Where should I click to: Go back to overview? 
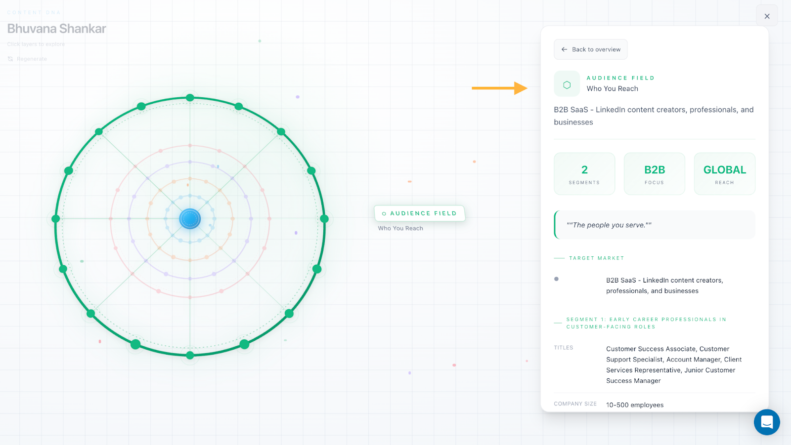point(591,49)
